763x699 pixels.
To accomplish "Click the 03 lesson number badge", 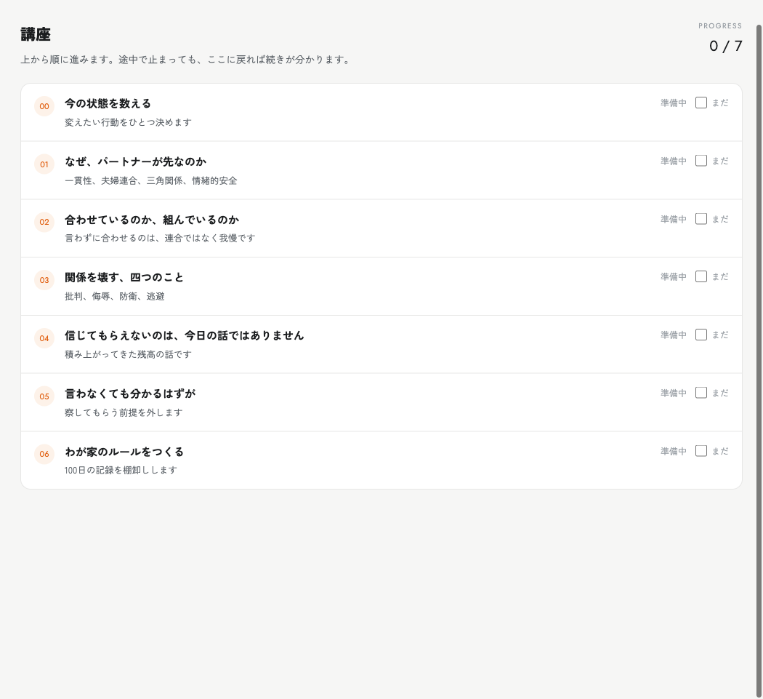I will [x=44, y=280].
